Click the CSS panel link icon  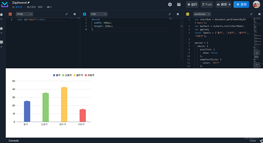pos(170,14)
